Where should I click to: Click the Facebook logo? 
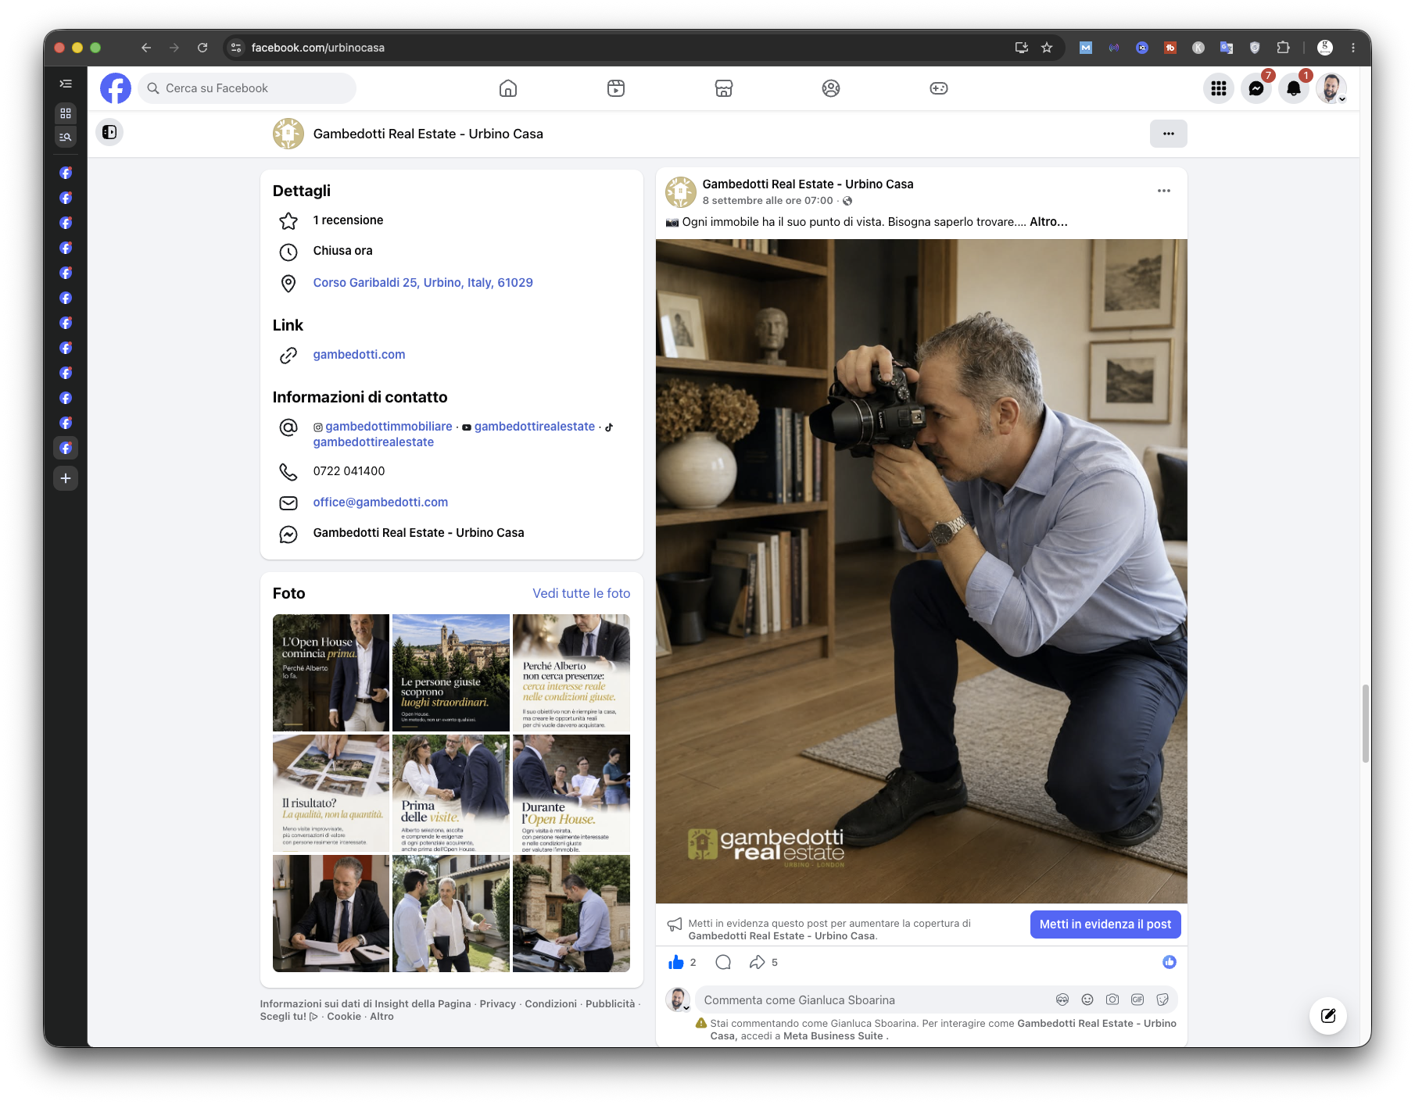coord(116,88)
